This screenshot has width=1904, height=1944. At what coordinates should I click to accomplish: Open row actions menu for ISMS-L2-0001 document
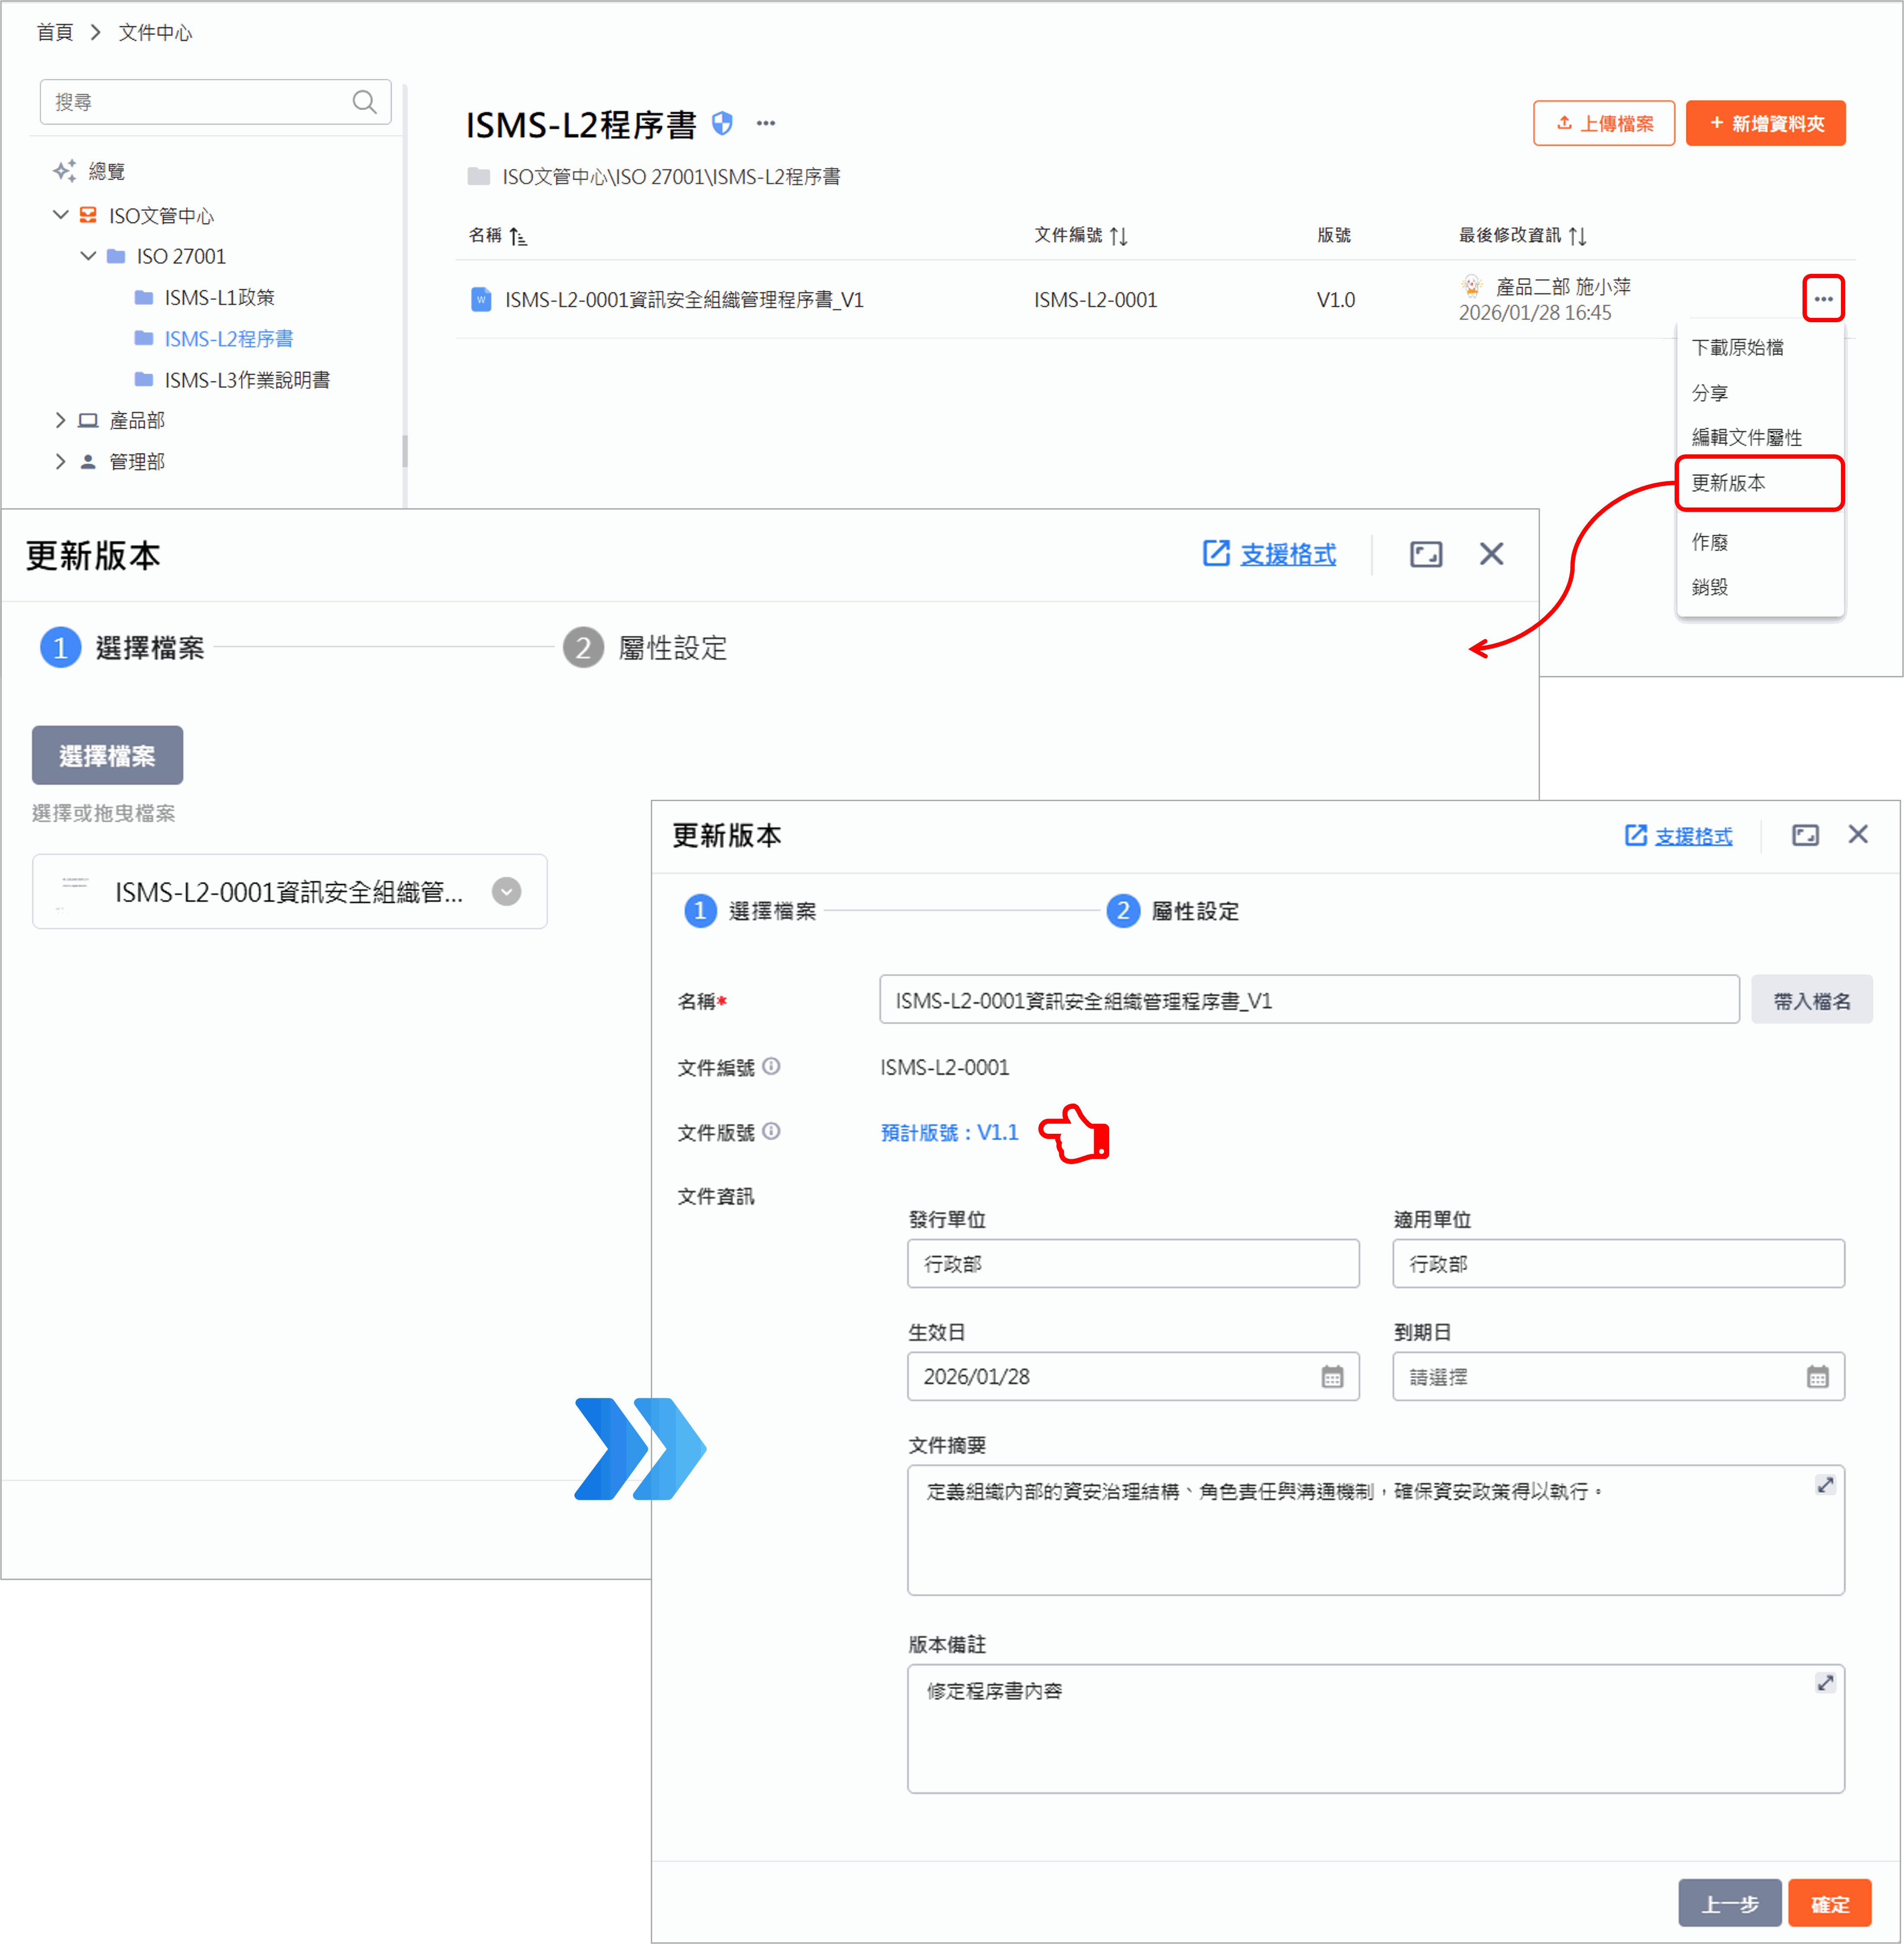[x=1822, y=299]
